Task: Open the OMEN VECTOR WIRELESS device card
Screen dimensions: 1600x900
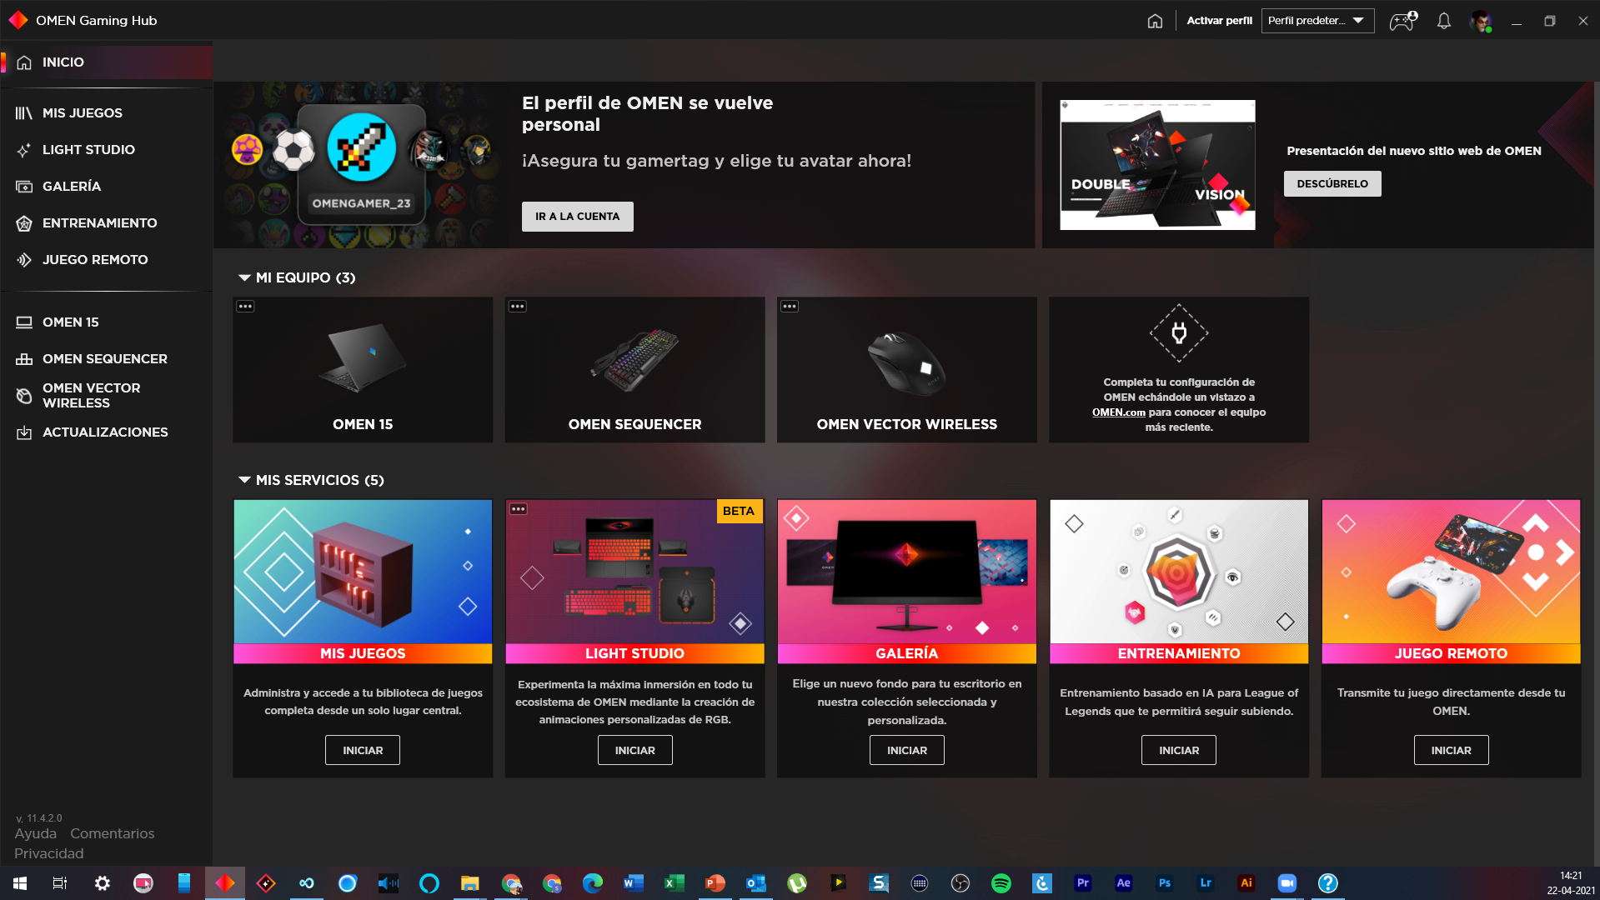Action: (x=907, y=370)
